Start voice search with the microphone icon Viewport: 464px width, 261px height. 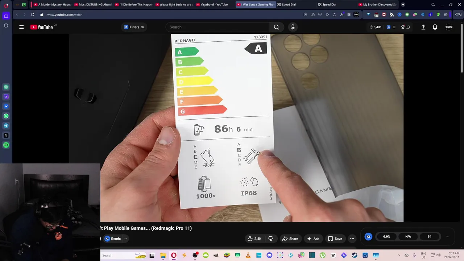[293, 27]
